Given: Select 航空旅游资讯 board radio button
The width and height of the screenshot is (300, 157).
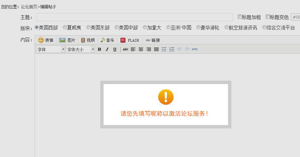Looking at the screenshot, I should (227, 27).
